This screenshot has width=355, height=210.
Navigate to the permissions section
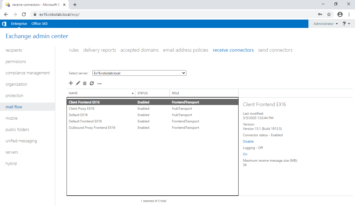click(x=16, y=61)
